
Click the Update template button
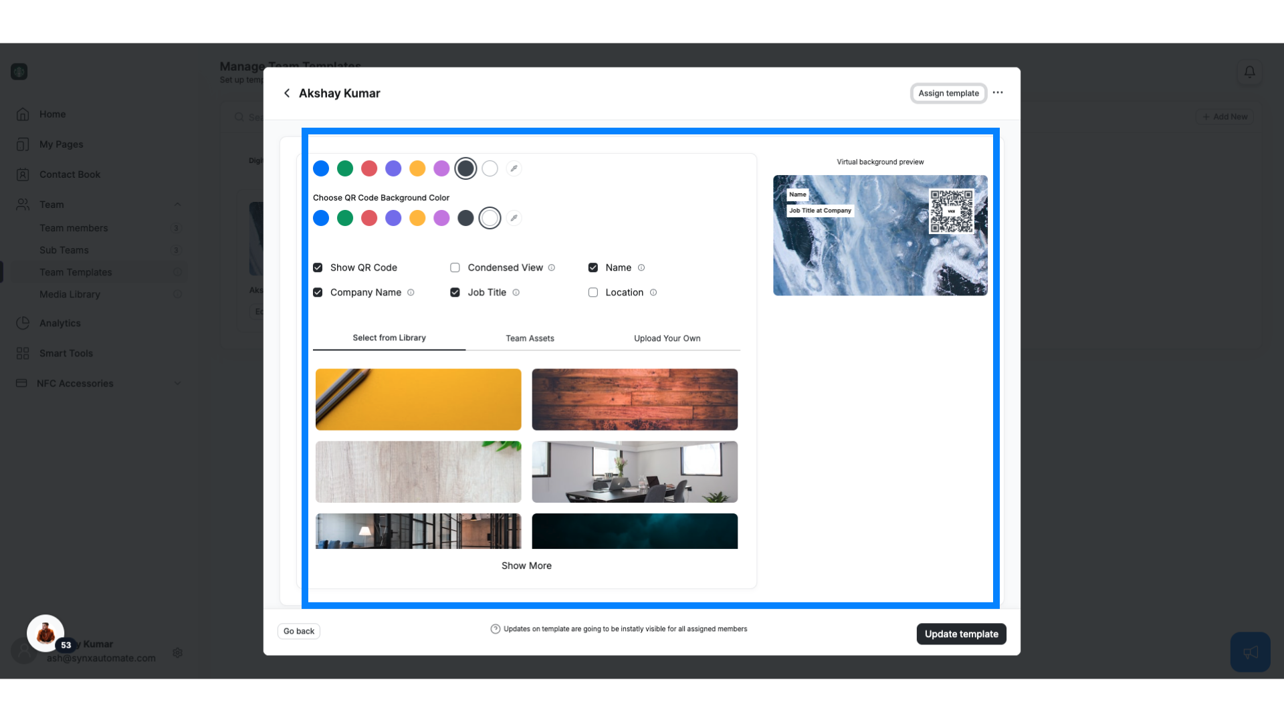point(961,634)
